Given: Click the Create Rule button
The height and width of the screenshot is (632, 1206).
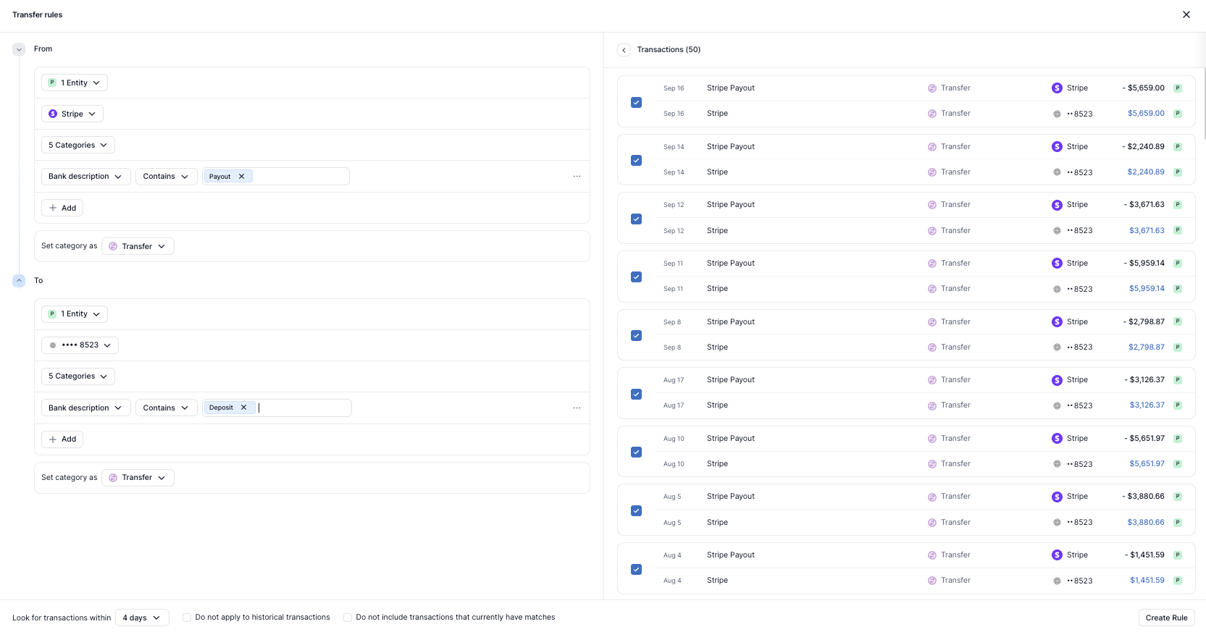Looking at the screenshot, I should click(1166, 618).
